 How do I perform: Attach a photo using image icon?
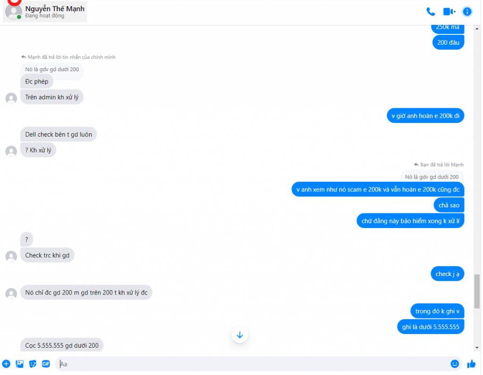pos(20,364)
